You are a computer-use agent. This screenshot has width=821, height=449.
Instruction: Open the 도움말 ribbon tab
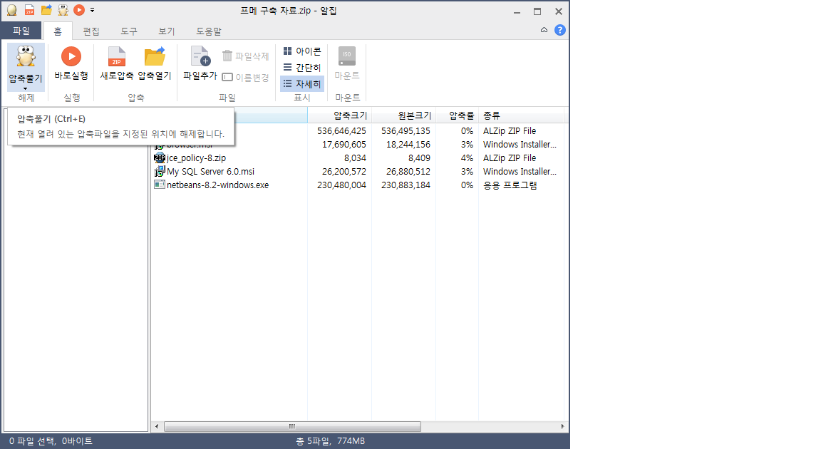[208, 31]
